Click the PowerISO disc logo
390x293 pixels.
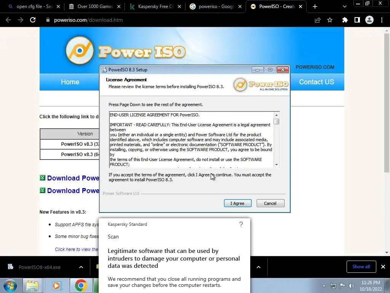(x=80, y=50)
